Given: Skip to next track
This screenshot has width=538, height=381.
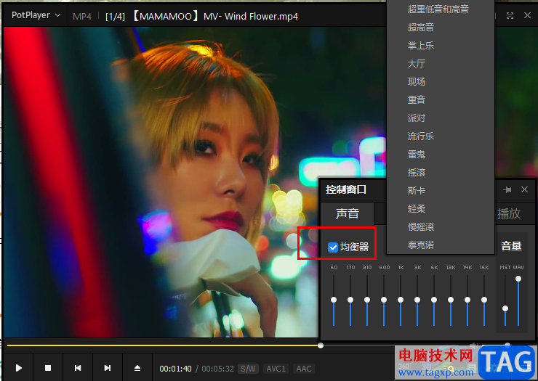Looking at the screenshot, I should 108,369.
